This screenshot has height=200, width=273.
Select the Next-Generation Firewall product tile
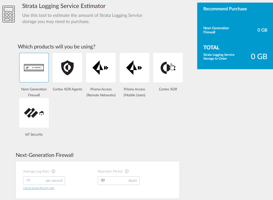(x=34, y=68)
